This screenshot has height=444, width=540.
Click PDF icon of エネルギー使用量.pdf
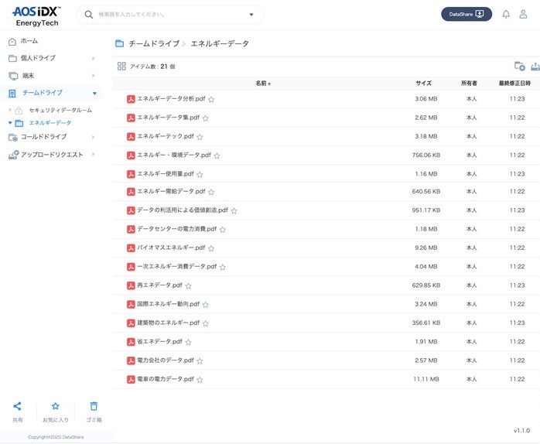[x=131, y=174]
